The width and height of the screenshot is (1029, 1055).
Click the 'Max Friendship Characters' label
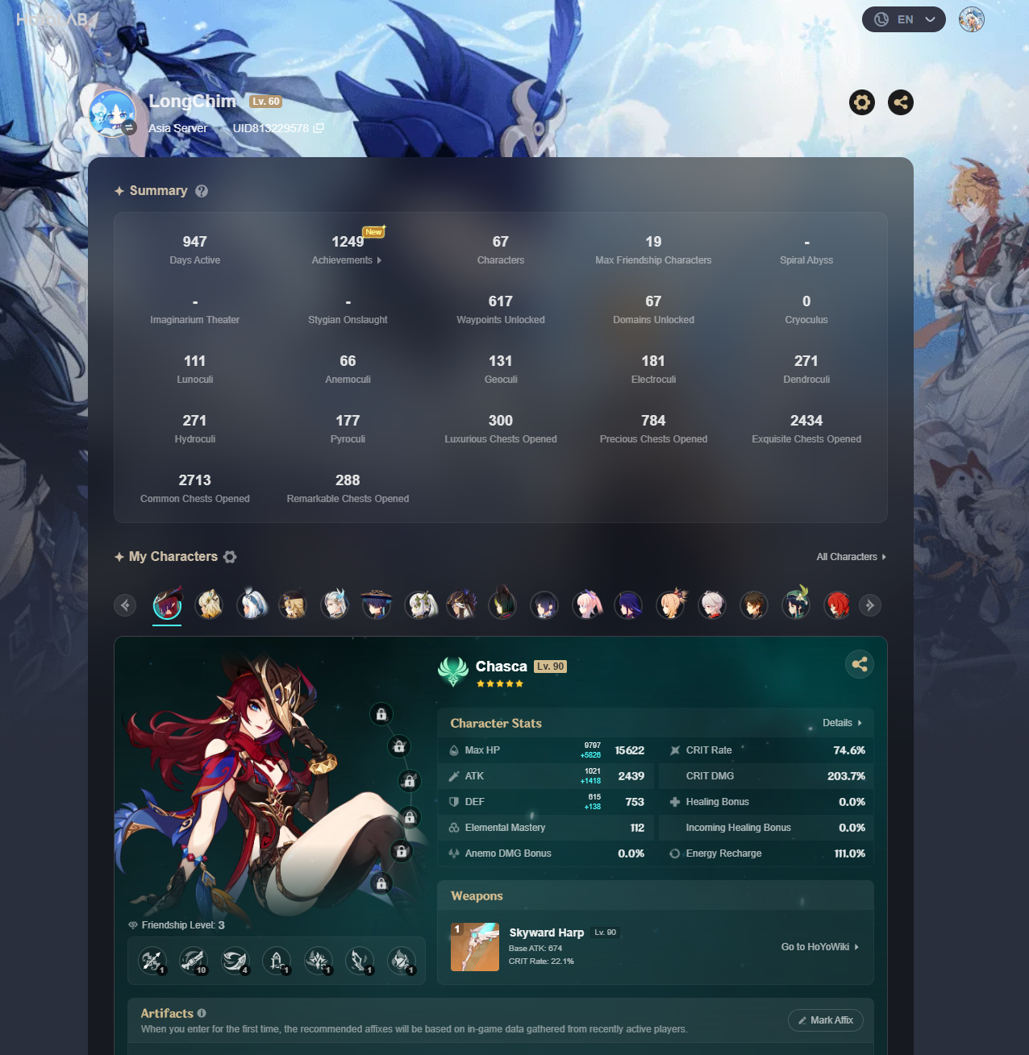(653, 260)
